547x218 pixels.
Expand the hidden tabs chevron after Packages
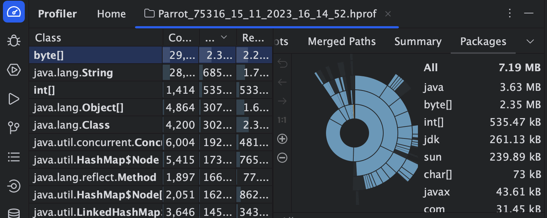pyautogui.click(x=530, y=41)
